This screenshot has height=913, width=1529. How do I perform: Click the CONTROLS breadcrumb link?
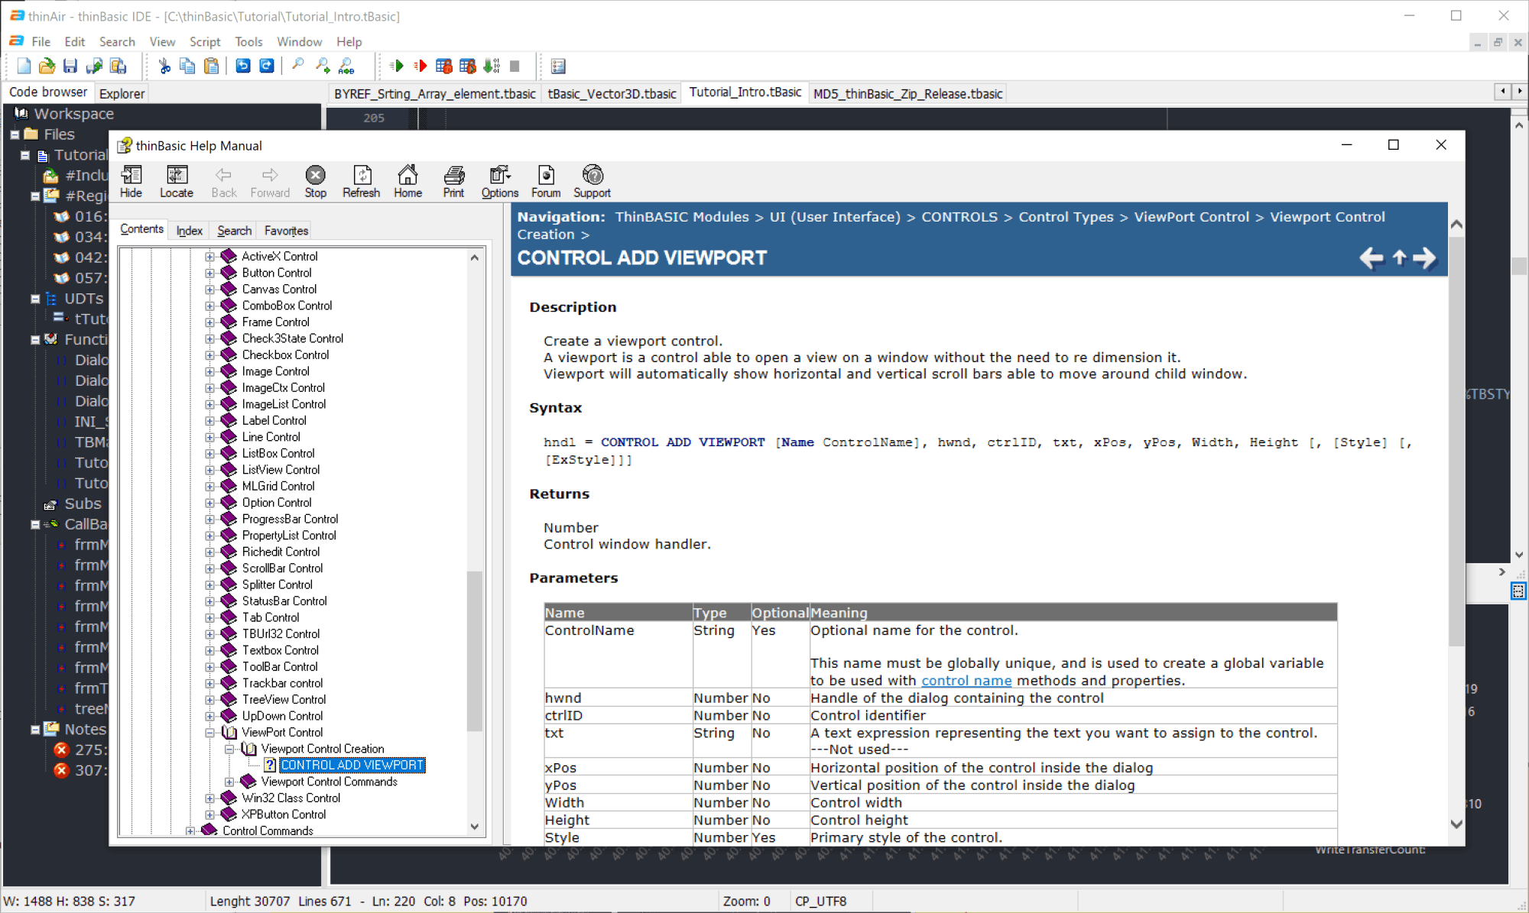tap(959, 217)
